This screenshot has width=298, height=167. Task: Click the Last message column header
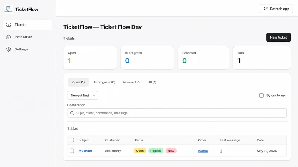point(230,140)
